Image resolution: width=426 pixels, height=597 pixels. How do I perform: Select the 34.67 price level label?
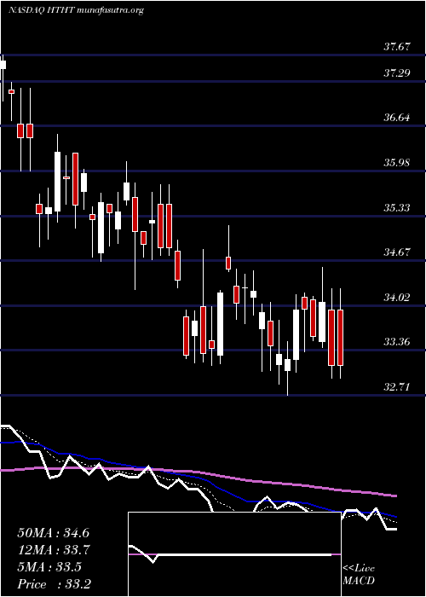pos(396,252)
